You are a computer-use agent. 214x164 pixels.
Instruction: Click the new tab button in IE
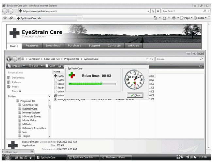point(80,18)
